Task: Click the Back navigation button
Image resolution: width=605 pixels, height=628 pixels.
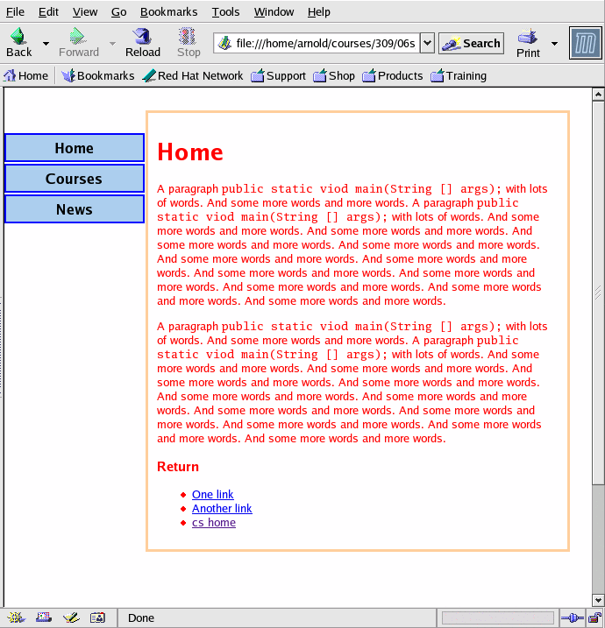Action: pyautogui.click(x=18, y=42)
